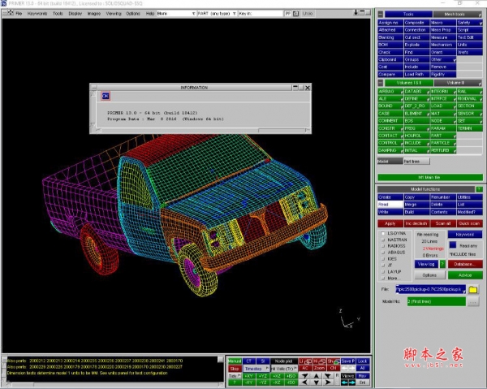The width and height of the screenshot is (487, 389).
Task: Open the Display menu in menu bar
Action: coord(75,14)
